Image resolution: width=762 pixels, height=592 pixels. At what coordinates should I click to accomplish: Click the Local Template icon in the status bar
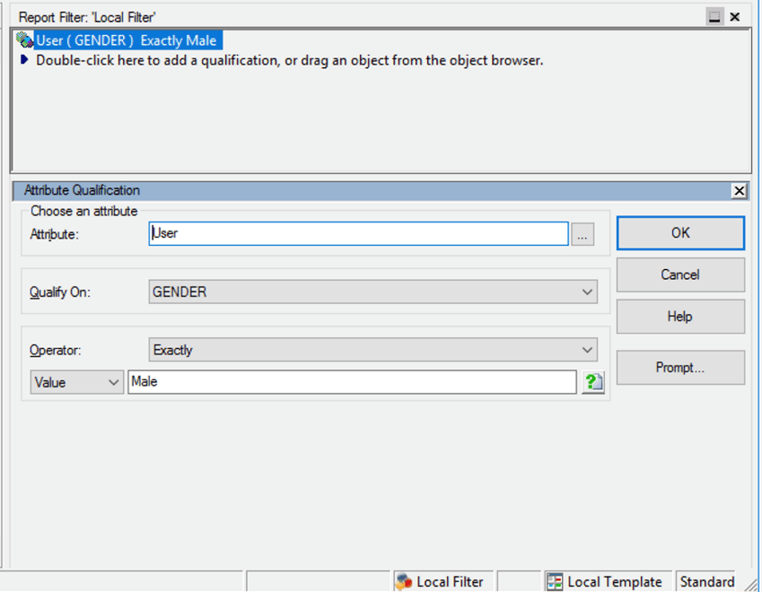click(x=555, y=581)
